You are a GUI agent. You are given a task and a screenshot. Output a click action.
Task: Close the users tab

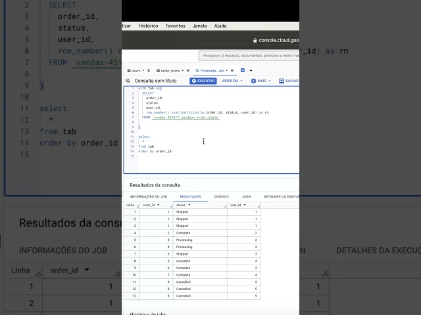[149, 70]
